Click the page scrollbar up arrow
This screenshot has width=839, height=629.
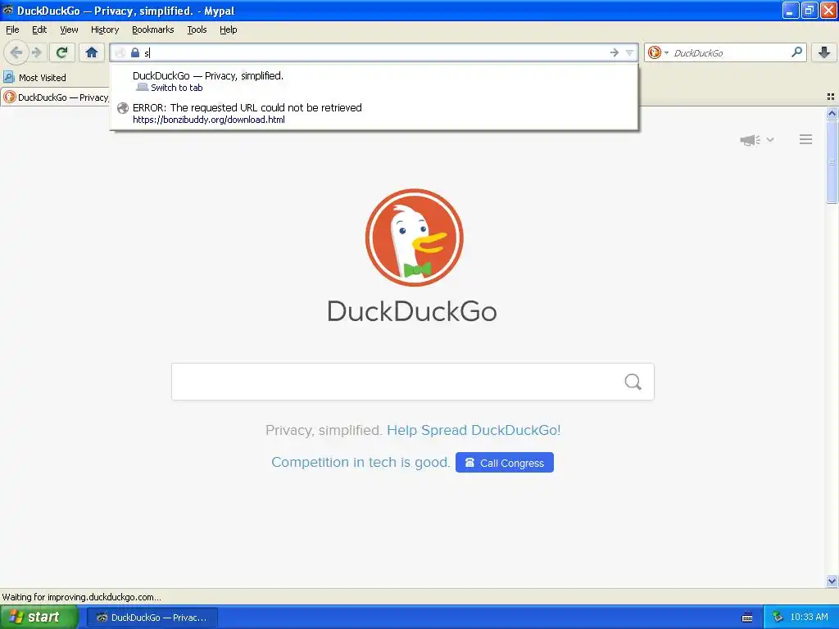coord(832,113)
